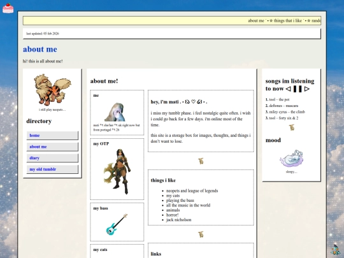
Task: Click the 'things i like' heading
Action: point(163,180)
